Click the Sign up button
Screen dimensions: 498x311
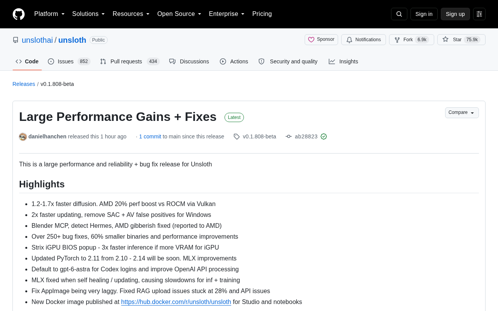click(455, 14)
